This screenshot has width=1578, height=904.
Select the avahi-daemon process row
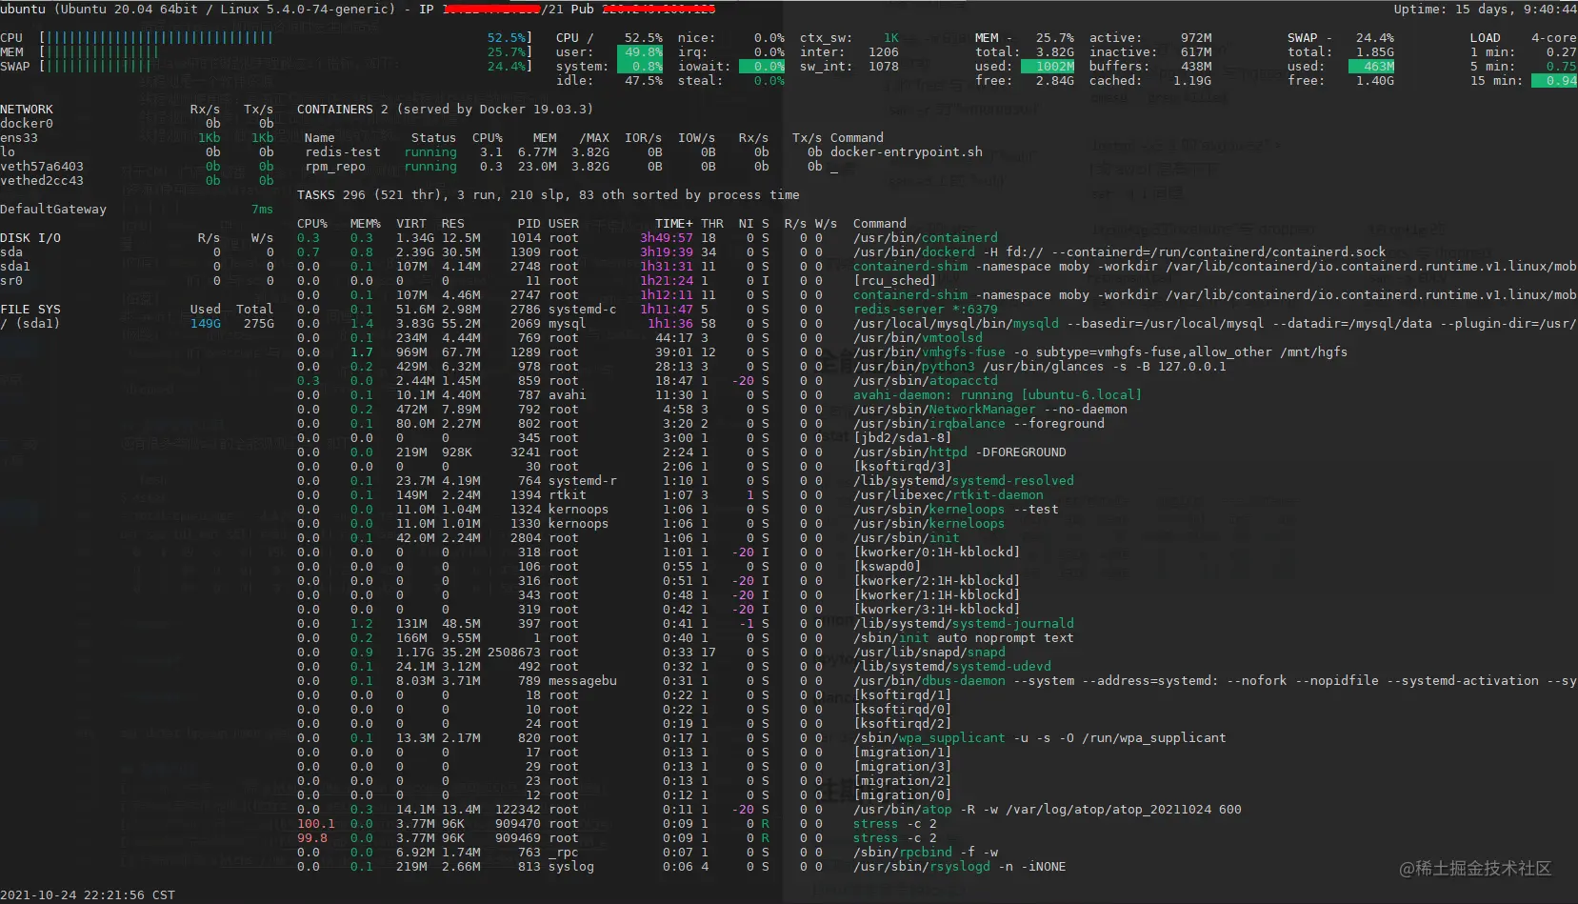pos(719,395)
